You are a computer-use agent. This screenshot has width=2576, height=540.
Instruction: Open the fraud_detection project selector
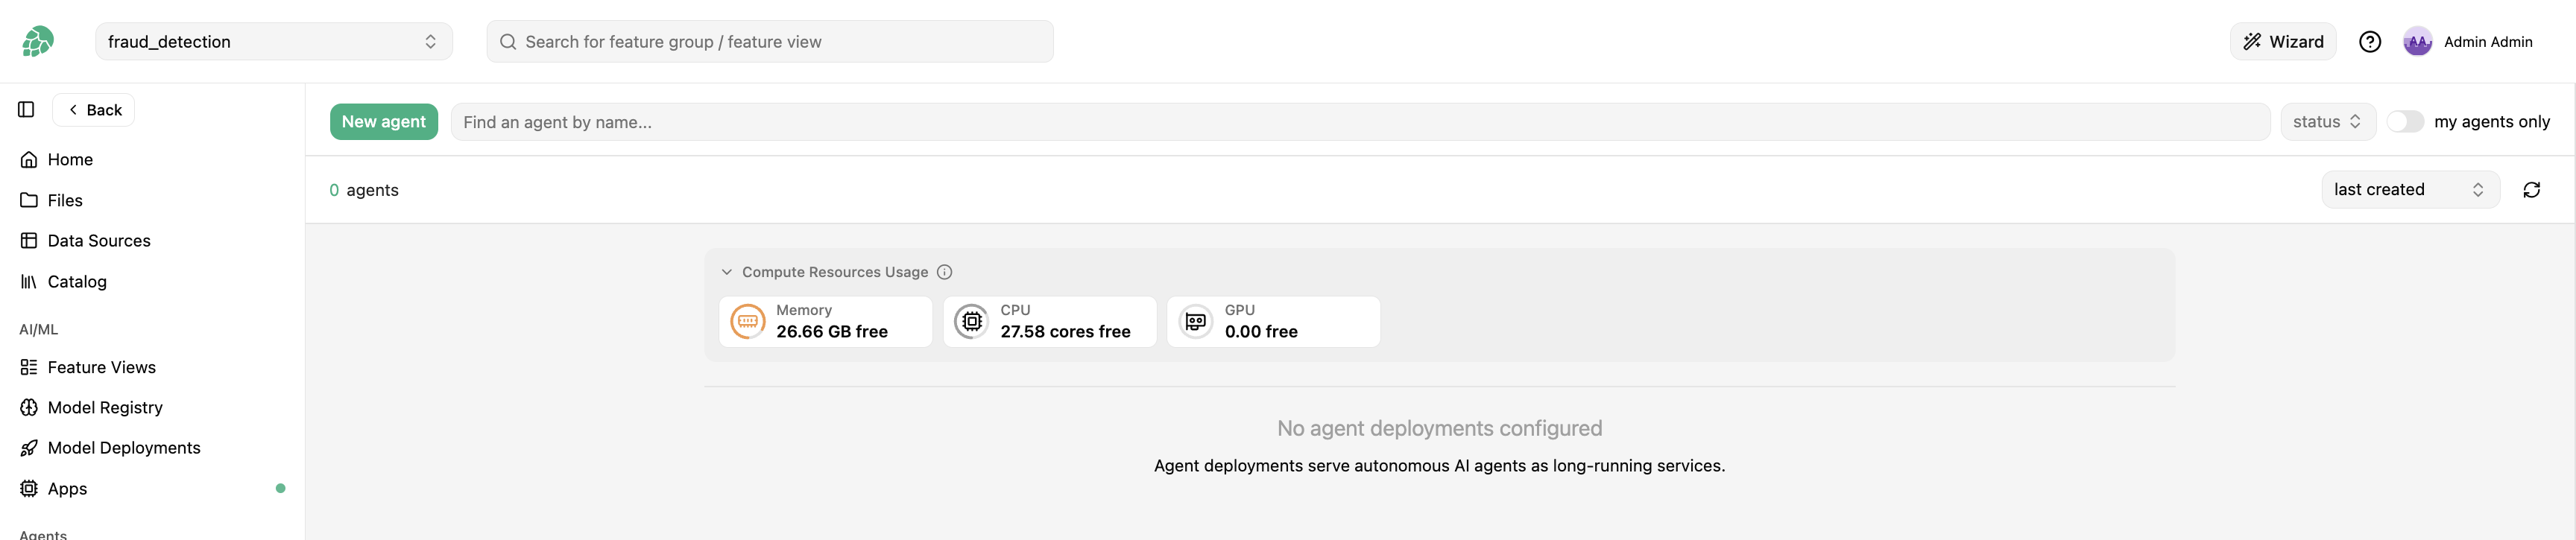274,41
